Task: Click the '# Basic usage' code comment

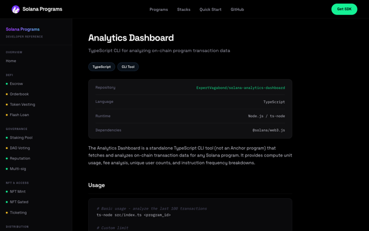Action: click(152, 208)
